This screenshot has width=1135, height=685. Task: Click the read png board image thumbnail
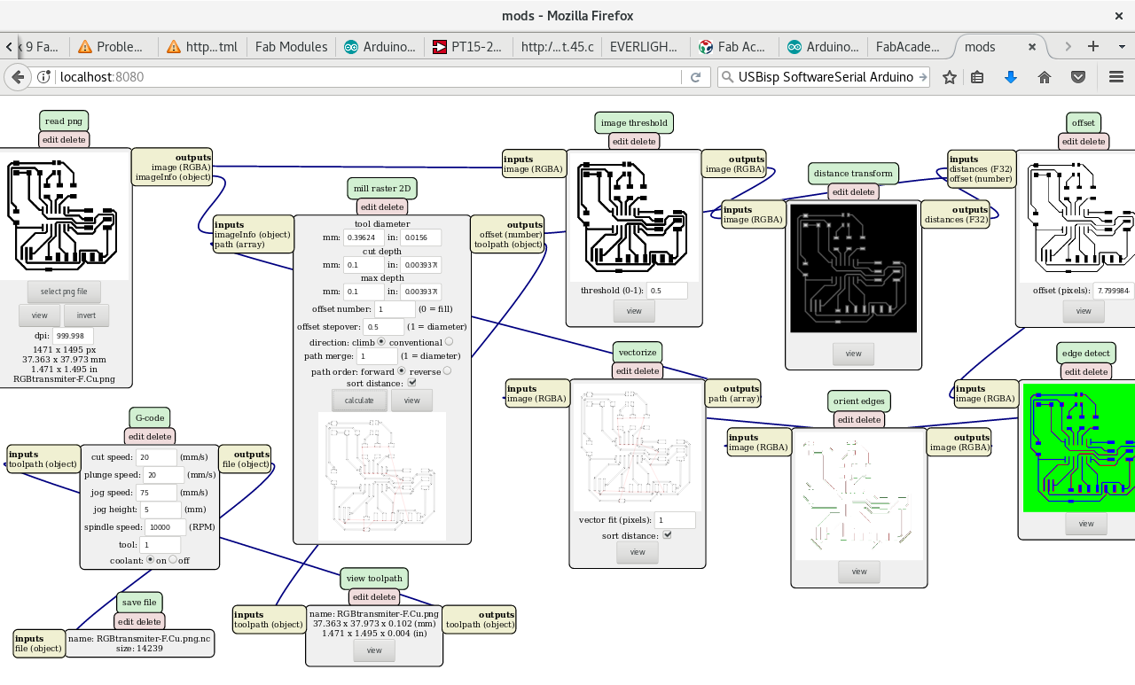coord(64,217)
